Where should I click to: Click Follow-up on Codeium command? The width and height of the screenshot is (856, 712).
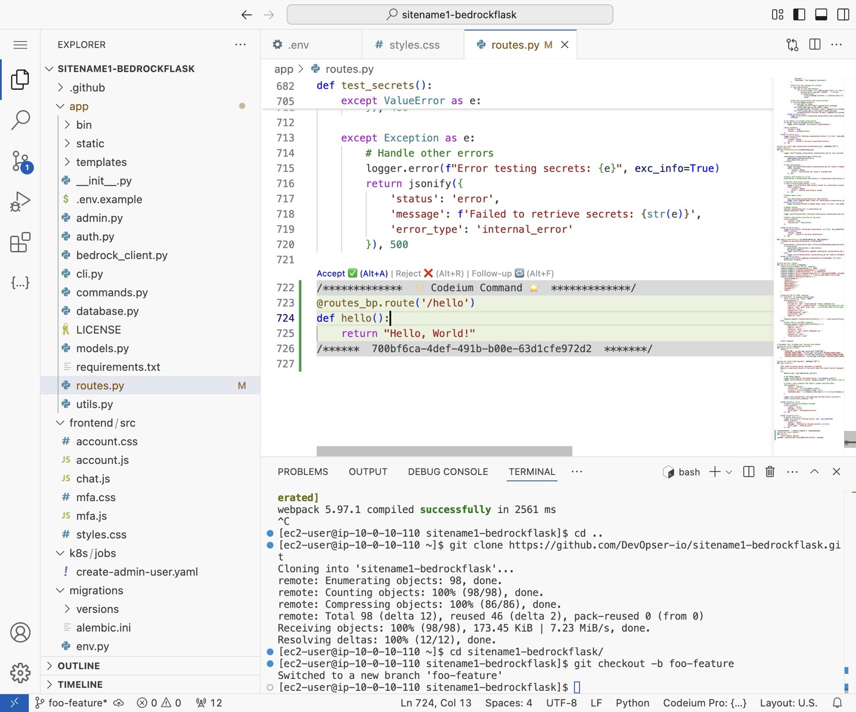click(513, 273)
